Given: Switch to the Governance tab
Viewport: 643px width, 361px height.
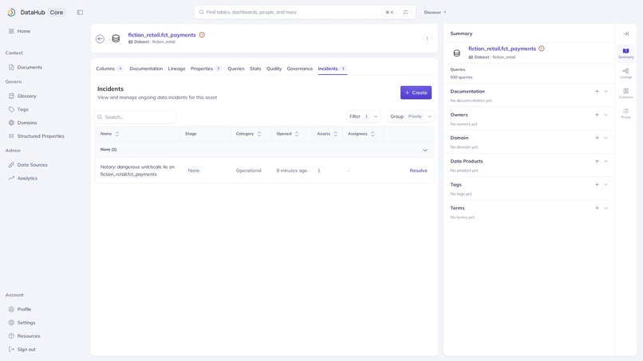Looking at the screenshot, I should 300,69.
